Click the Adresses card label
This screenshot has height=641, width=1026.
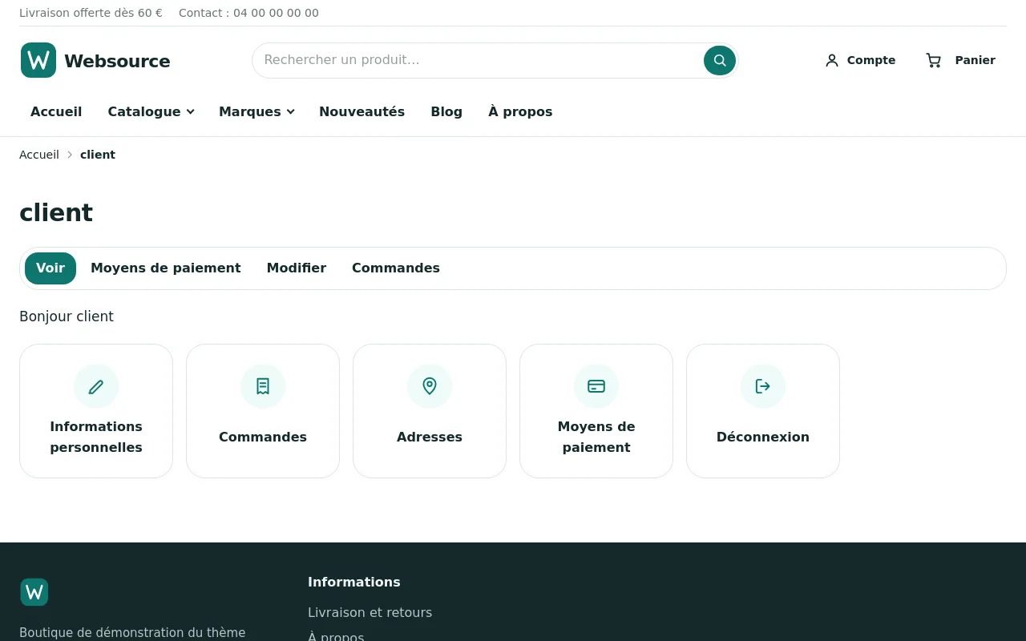[430, 437]
